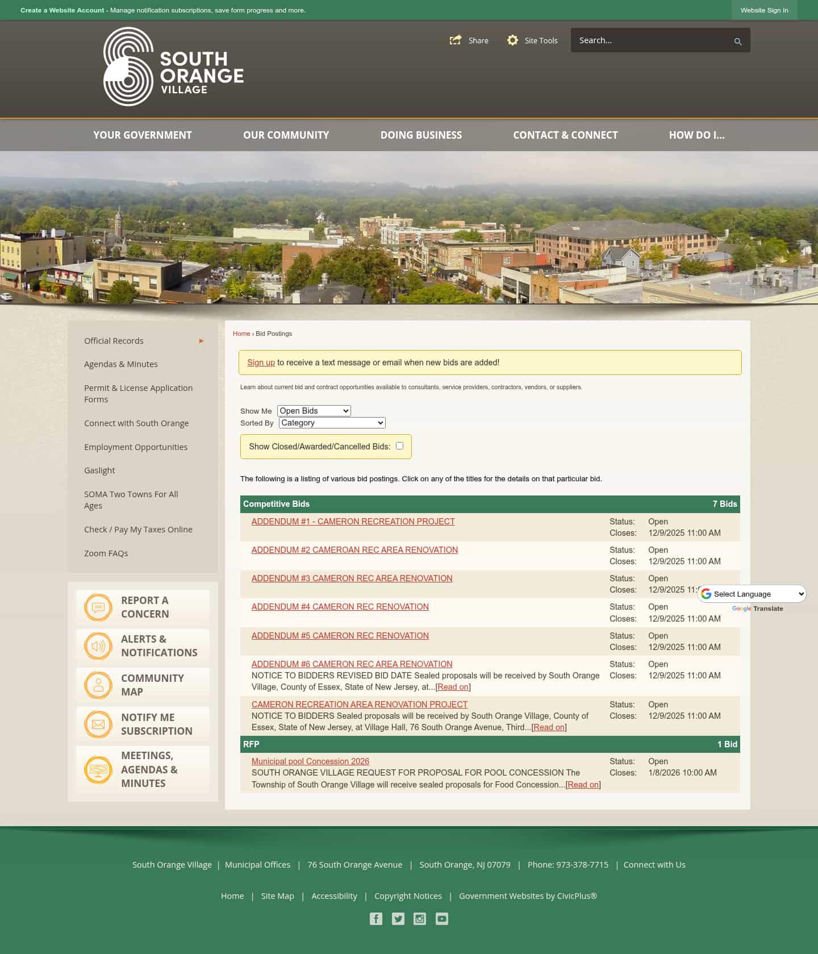Click Connect with Us in footer
Image resolution: width=818 pixels, height=954 pixels.
[654, 865]
